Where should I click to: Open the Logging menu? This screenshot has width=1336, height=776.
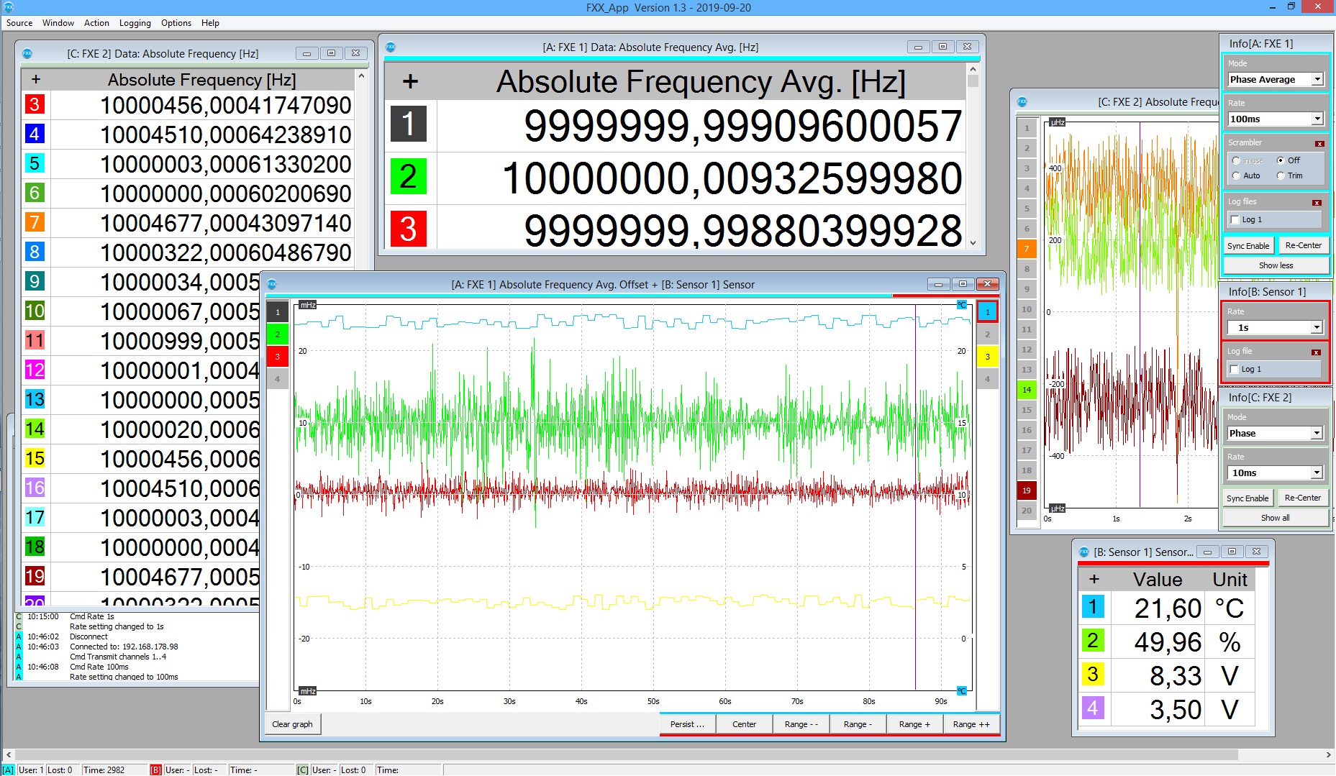tap(135, 23)
